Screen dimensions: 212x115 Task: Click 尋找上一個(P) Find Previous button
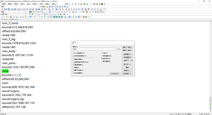coord(127,47)
